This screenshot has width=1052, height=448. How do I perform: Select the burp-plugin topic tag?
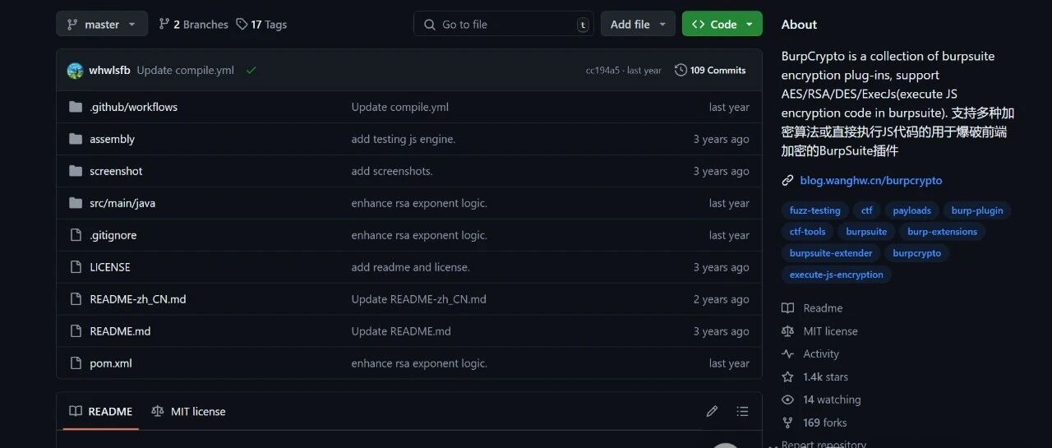pos(977,210)
